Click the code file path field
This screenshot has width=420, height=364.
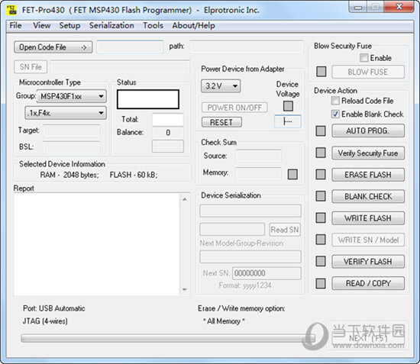(x=247, y=47)
